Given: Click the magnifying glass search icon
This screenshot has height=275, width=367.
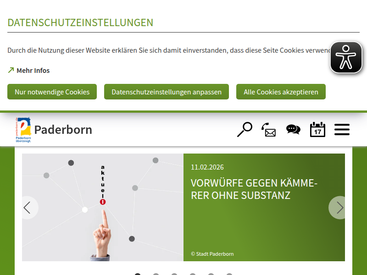Looking at the screenshot, I should coord(245,129).
